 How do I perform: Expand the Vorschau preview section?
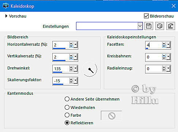(x=6, y=16)
